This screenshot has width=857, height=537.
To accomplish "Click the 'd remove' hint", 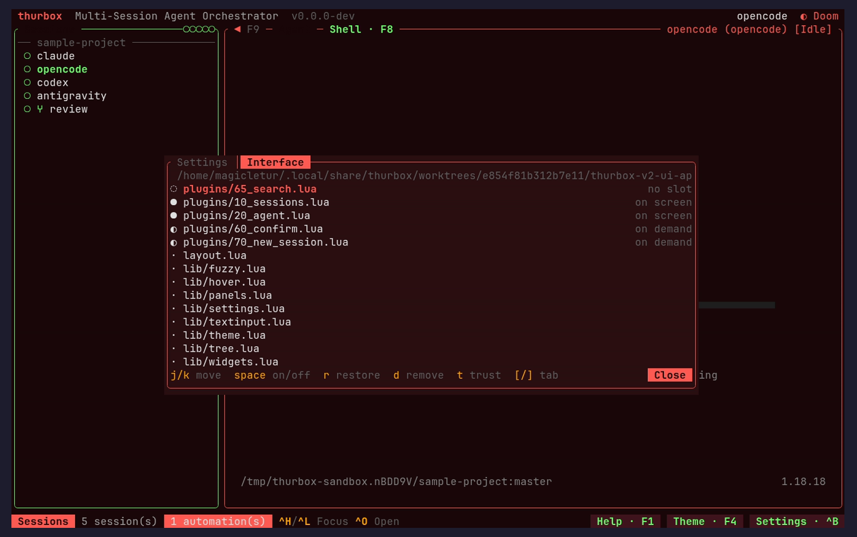I will (418, 375).
